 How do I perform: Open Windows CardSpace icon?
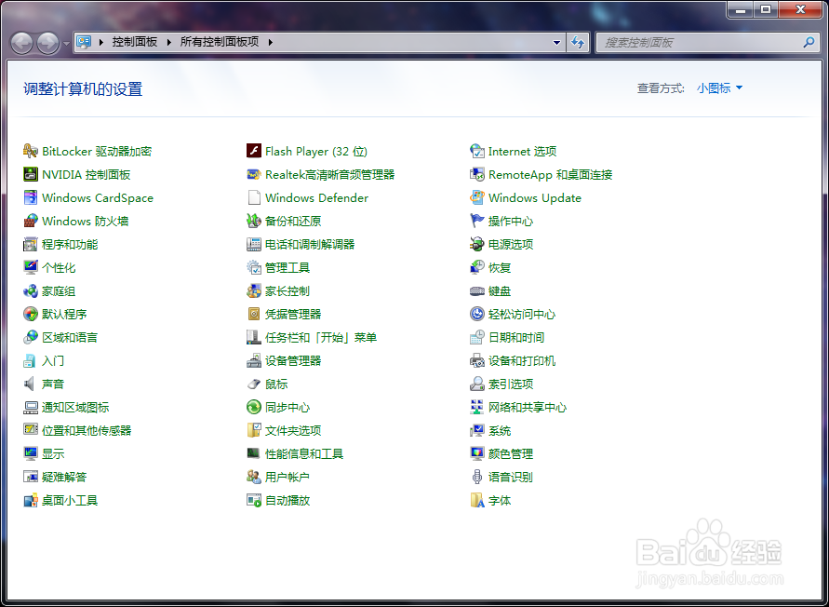click(31, 198)
